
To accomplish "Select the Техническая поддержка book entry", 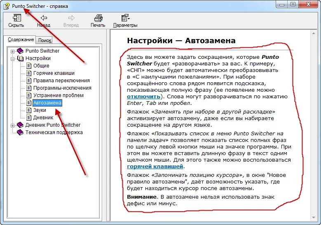I will (54, 132).
